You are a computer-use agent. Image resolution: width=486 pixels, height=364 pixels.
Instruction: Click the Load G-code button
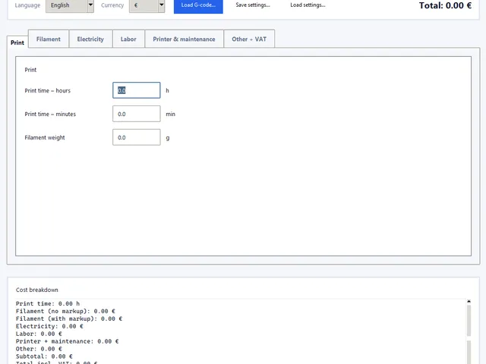[x=198, y=6]
